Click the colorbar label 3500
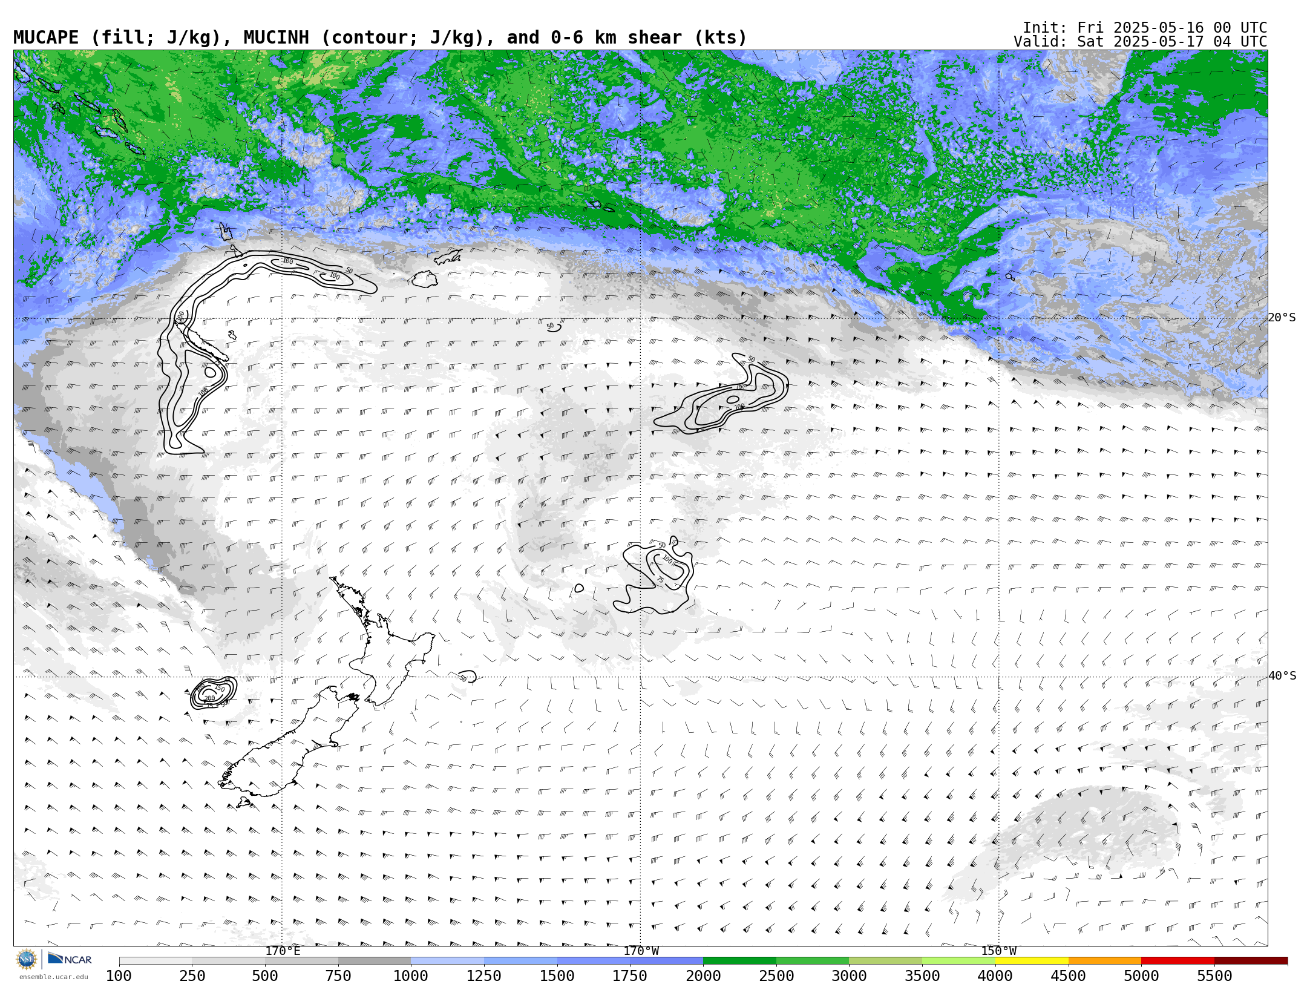The image size is (1307, 984). [922, 976]
